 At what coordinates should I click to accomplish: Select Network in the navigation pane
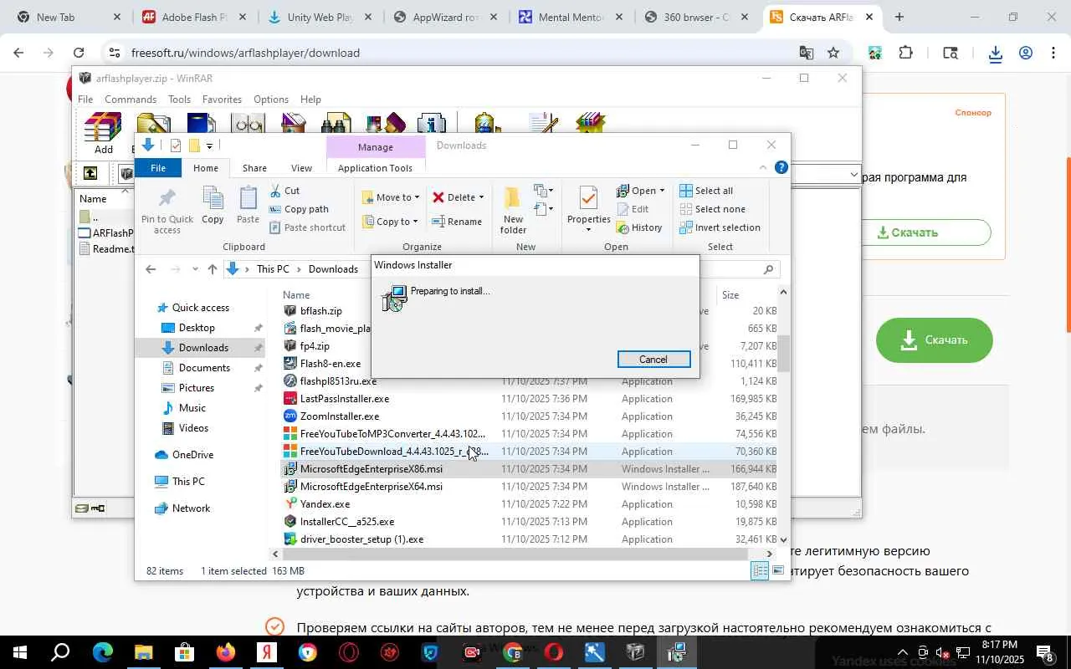pyautogui.click(x=191, y=508)
